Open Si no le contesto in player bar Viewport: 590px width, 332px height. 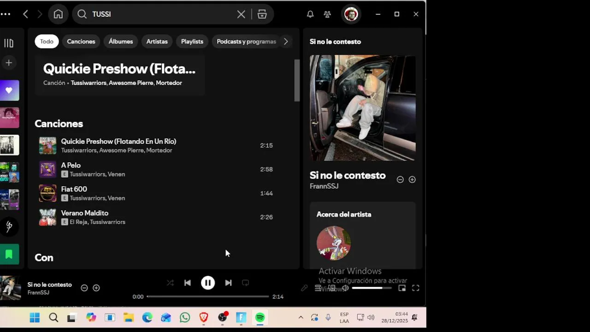[50, 285]
